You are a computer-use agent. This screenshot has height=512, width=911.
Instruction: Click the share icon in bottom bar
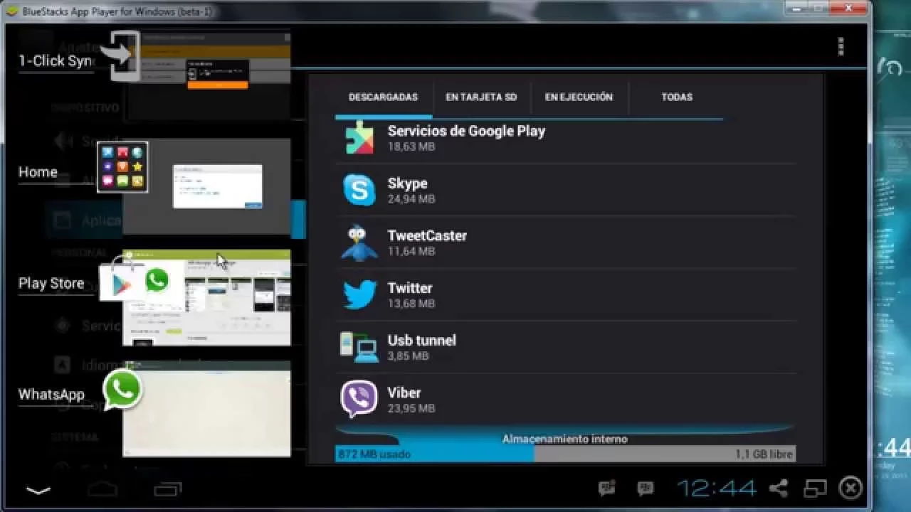tap(779, 488)
